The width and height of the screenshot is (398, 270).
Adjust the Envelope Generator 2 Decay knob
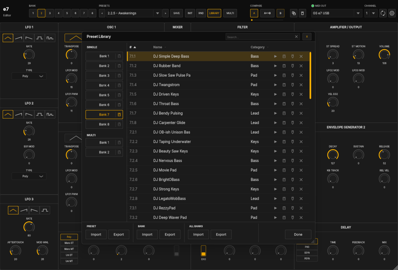pos(333,155)
